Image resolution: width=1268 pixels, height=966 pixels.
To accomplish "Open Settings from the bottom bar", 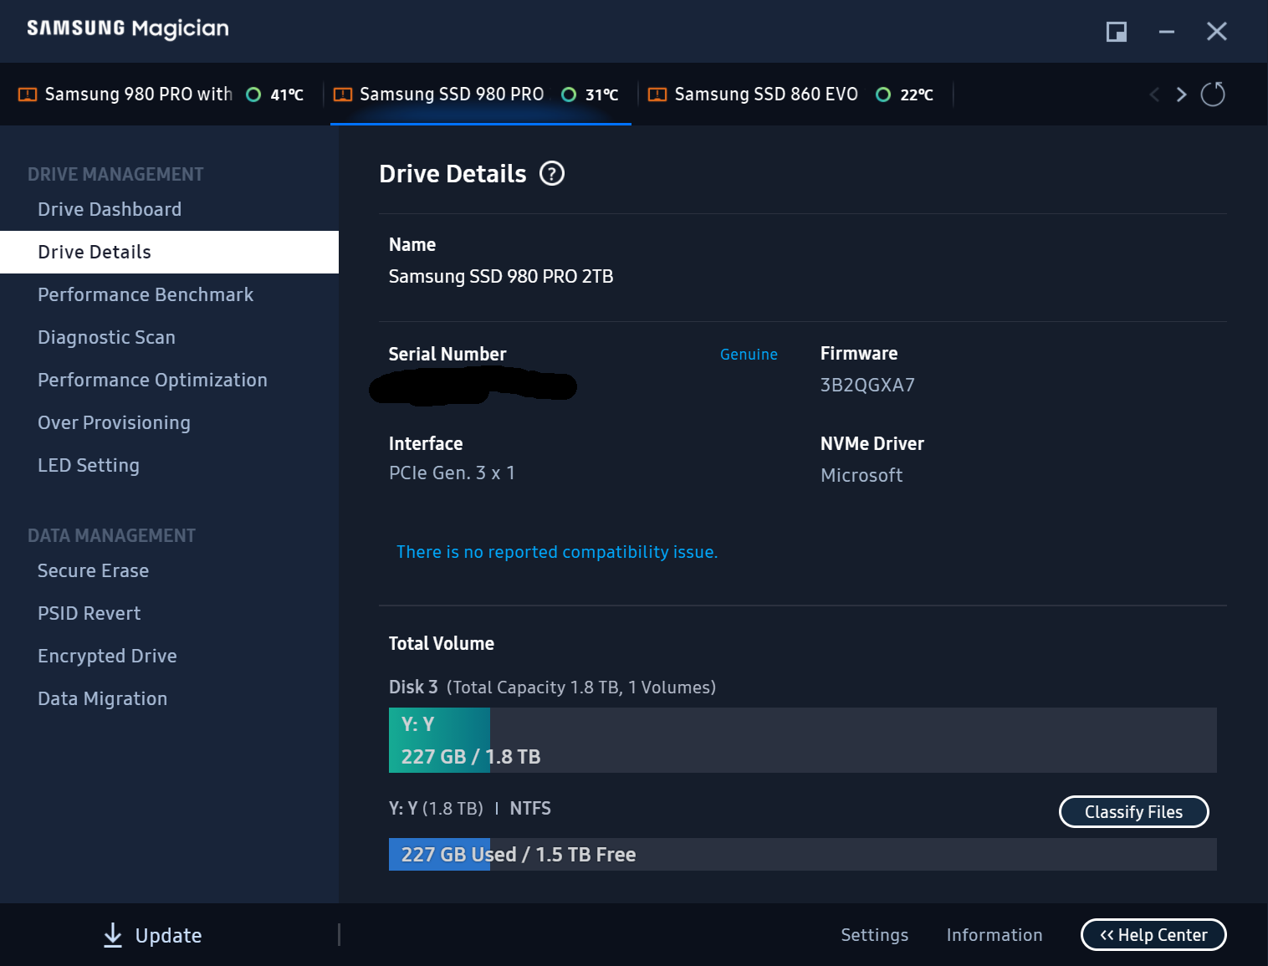I will 874,934.
